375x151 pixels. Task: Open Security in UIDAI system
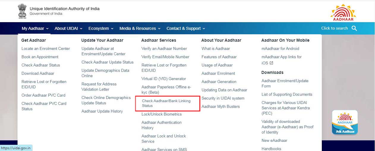(x=223, y=98)
